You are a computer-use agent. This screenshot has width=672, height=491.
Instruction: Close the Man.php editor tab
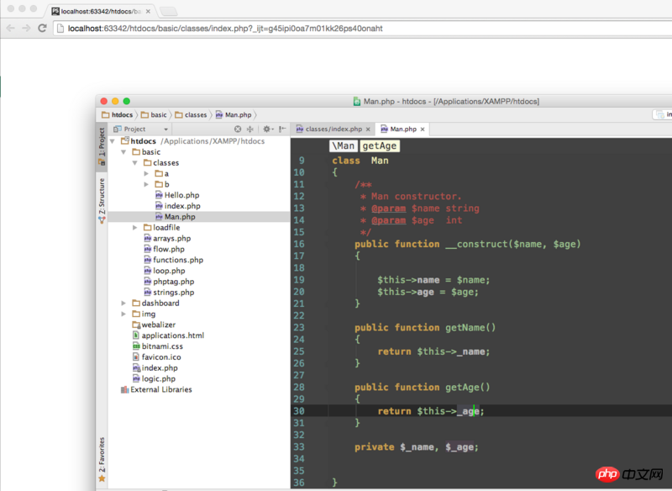pyautogui.click(x=423, y=129)
